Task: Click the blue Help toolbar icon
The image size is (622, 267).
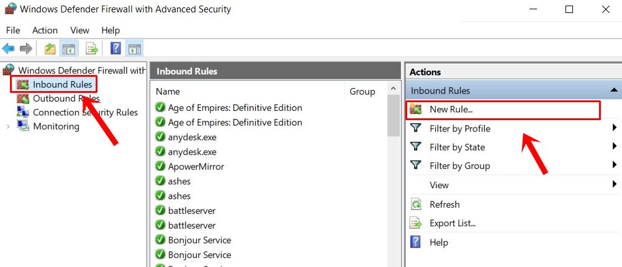Action: click(x=115, y=49)
